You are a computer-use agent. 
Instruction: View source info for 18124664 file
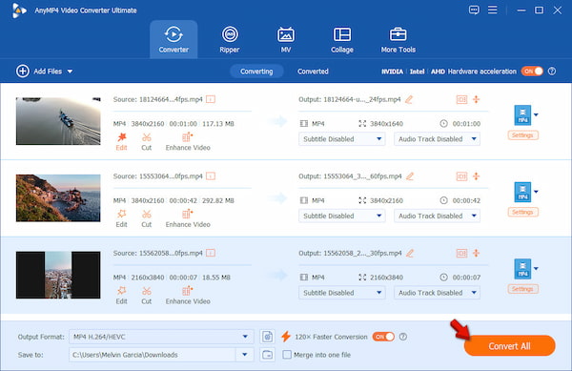[x=211, y=99]
